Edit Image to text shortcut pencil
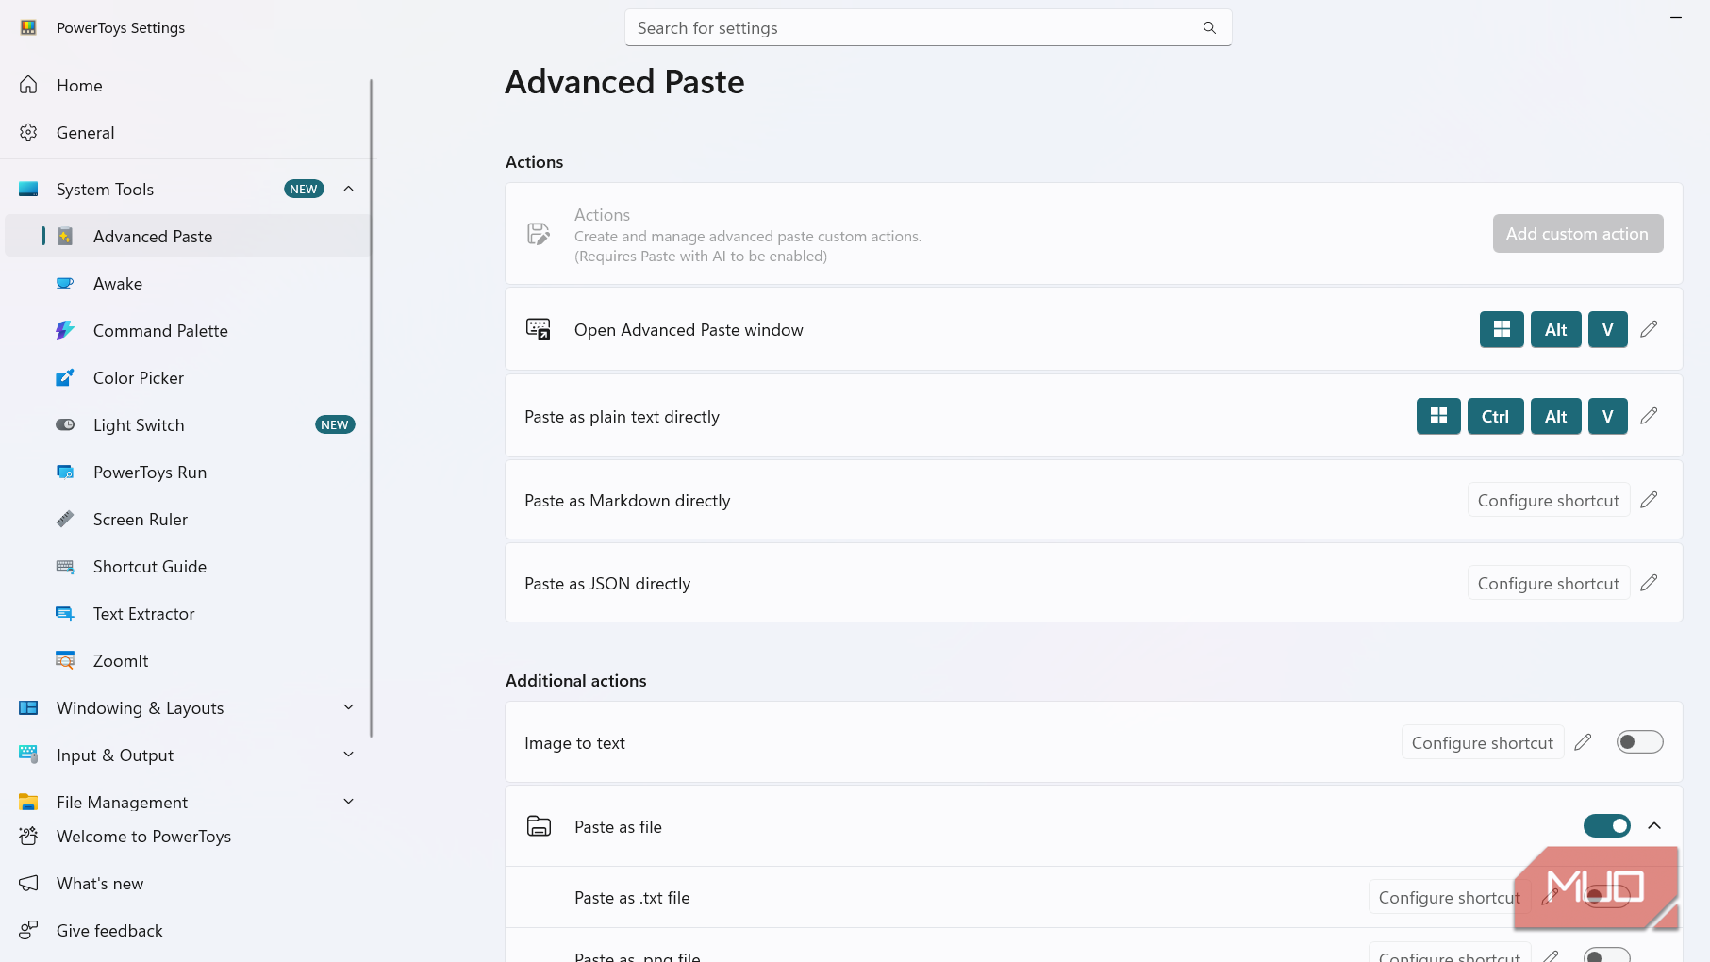 (1583, 742)
